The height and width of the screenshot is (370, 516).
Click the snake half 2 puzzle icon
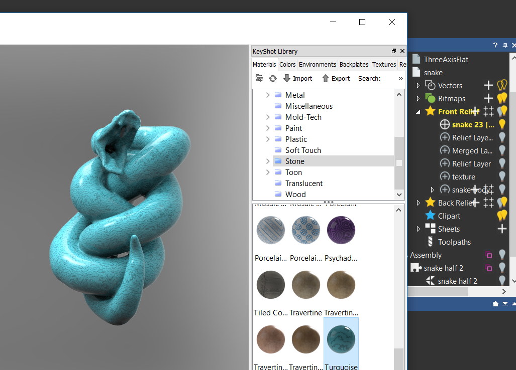click(x=416, y=268)
